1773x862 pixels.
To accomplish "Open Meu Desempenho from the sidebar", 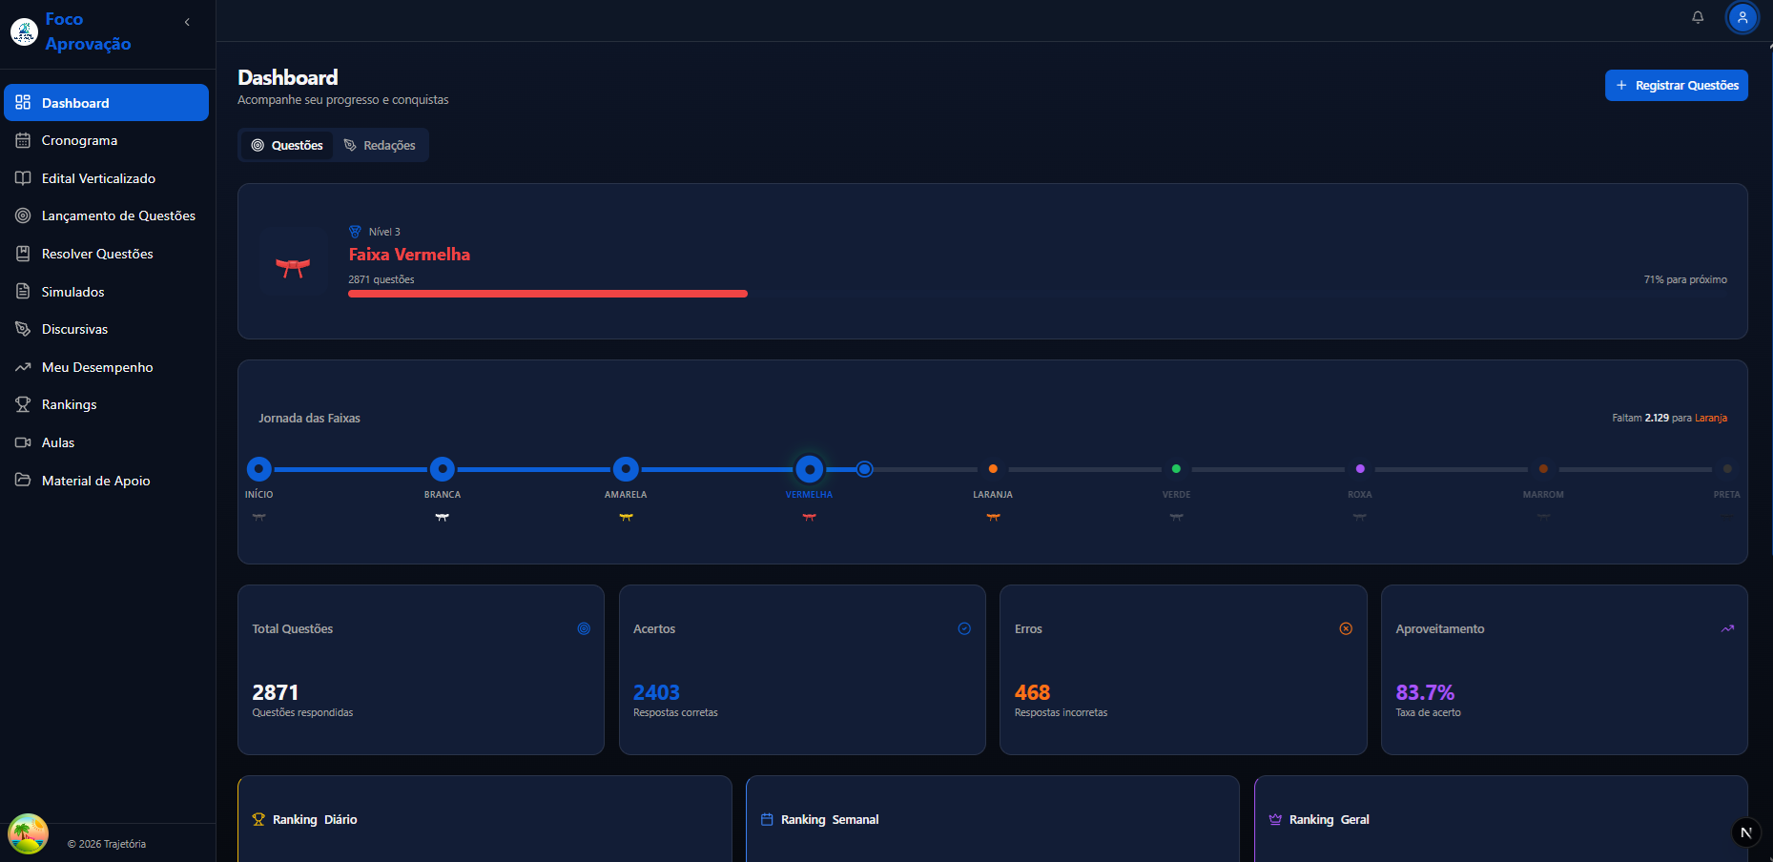I will point(106,367).
